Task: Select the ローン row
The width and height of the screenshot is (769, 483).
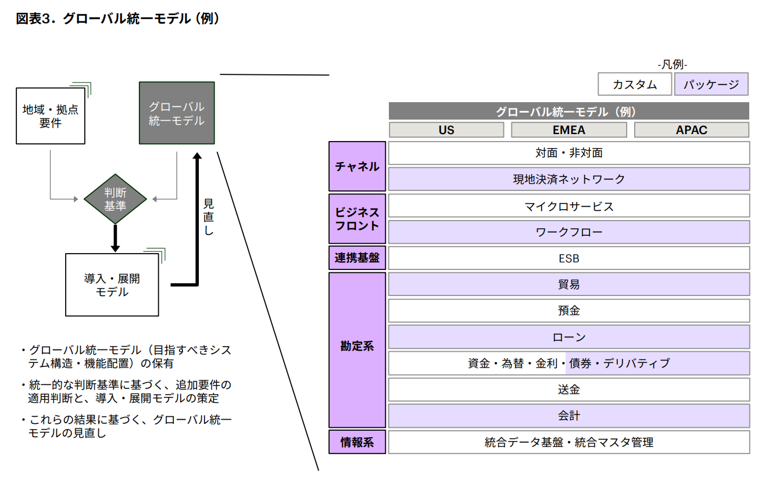Action: click(568, 337)
